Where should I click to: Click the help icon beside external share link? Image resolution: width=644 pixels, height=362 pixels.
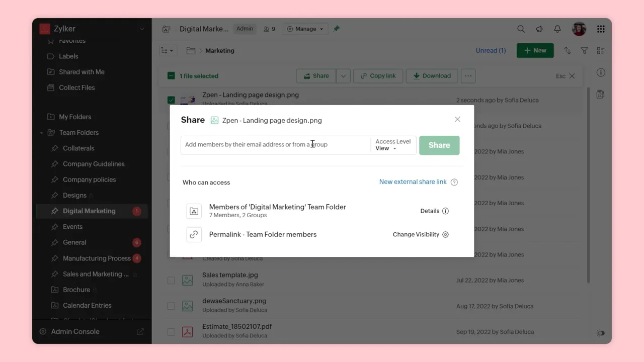(454, 182)
